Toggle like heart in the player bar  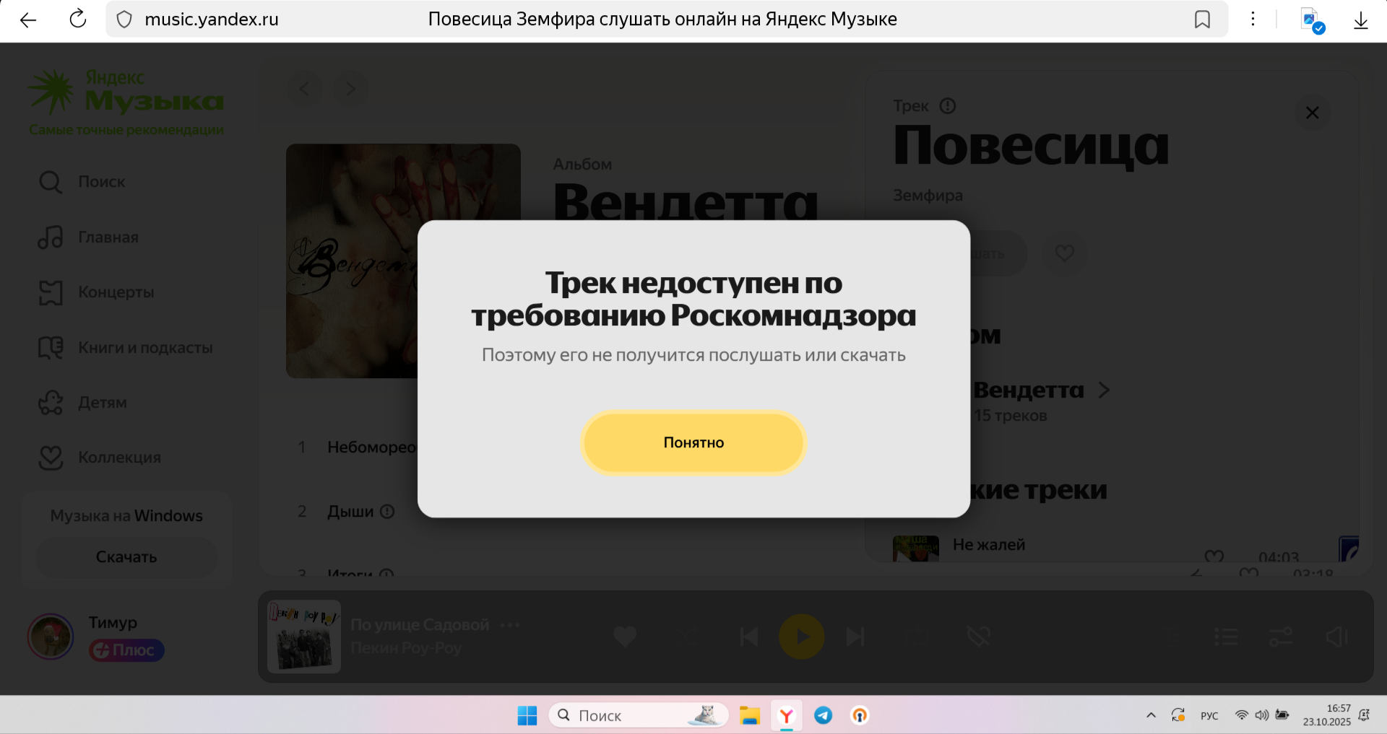(625, 637)
